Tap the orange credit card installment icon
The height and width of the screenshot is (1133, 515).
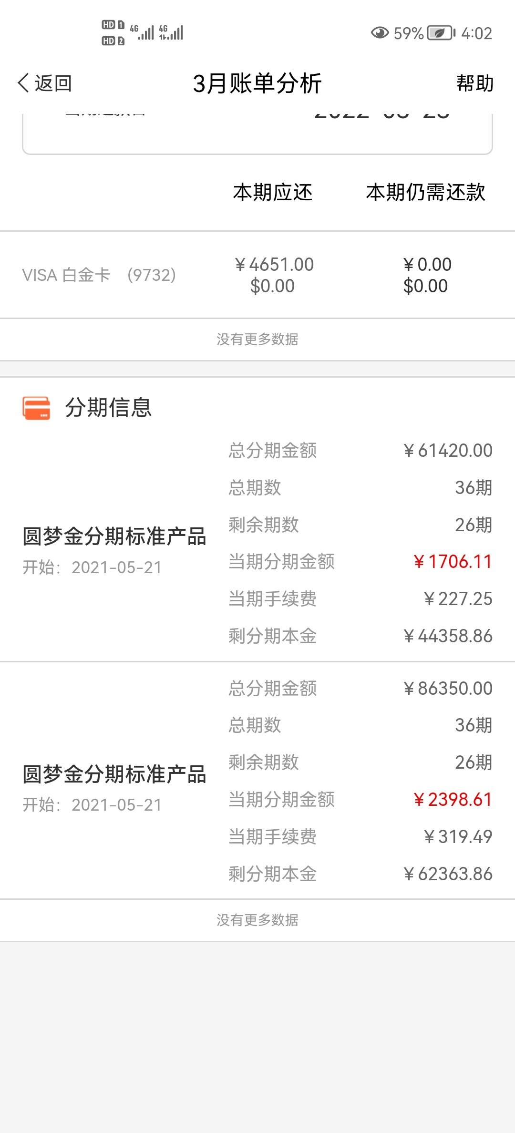[x=36, y=408]
